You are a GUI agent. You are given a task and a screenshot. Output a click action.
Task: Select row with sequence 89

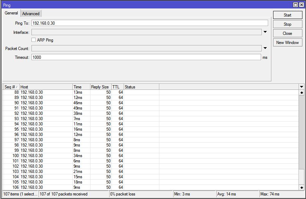coord(151,98)
